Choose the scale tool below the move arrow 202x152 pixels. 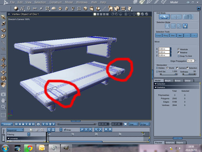3,23
